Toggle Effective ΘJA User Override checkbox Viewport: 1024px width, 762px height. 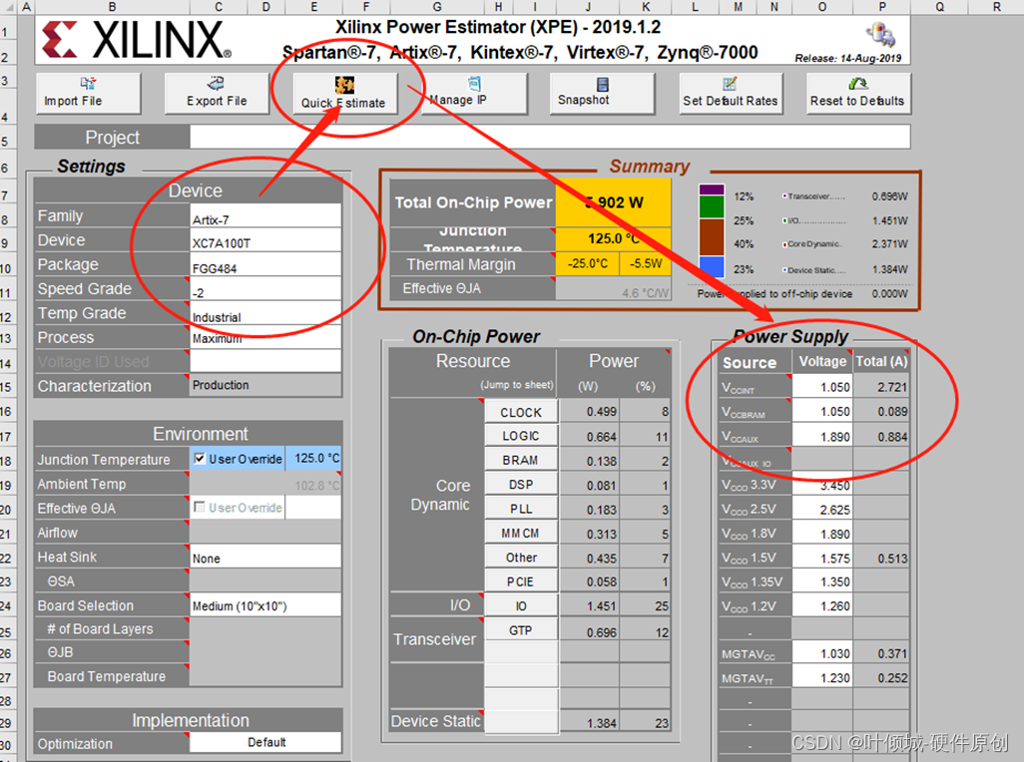(200, 507)
